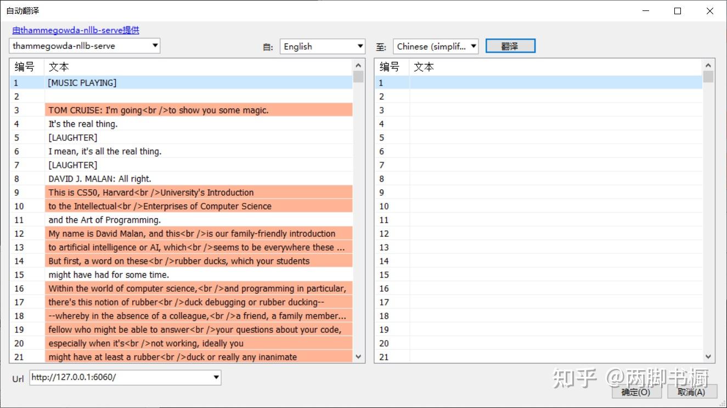Select the source 文本 column header
Viewport: 727px width, 408px height.
[198, 67]
